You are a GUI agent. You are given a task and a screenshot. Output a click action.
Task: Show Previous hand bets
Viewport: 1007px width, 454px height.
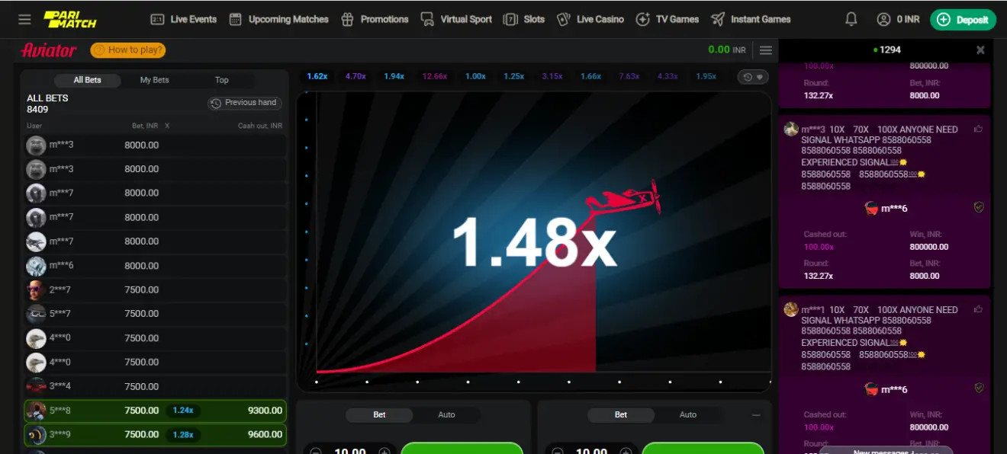[x=244, y=103]
